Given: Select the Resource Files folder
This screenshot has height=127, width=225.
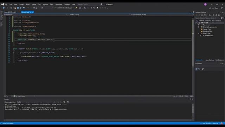Looking at the screenshot, I should pos(207,31).
